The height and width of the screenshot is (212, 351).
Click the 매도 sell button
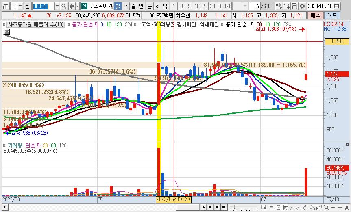click(x=332, y=16)
